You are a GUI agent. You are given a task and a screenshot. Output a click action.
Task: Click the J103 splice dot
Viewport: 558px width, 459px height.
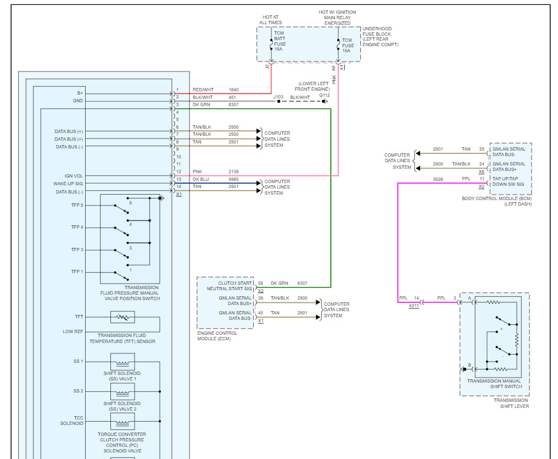click(278, 102)
